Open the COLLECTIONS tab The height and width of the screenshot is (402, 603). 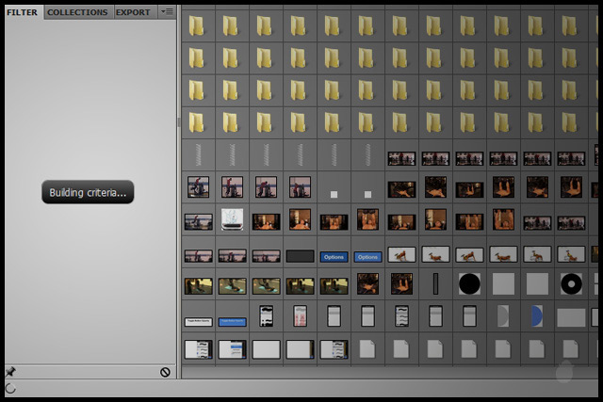tap(77, 12)
